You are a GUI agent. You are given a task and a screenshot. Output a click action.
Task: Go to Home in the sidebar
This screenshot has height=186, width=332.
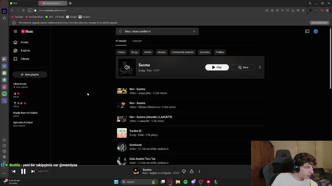30,42
